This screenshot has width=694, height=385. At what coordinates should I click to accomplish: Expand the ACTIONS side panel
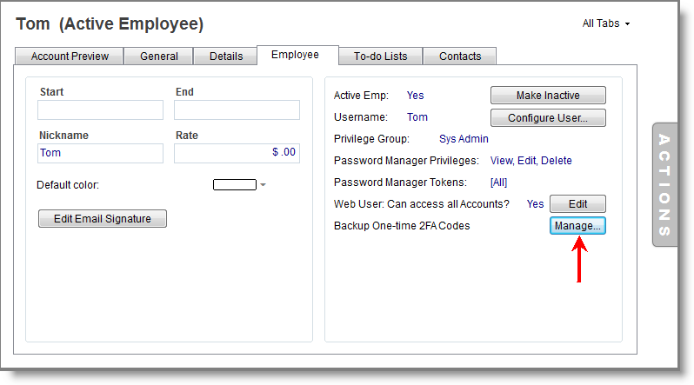(x=664, y=184)
